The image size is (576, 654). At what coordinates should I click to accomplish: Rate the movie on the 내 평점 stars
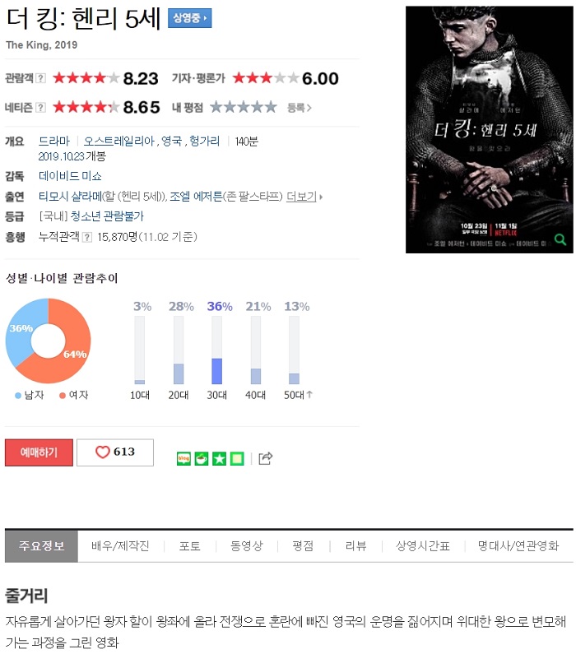coord(244,107)
